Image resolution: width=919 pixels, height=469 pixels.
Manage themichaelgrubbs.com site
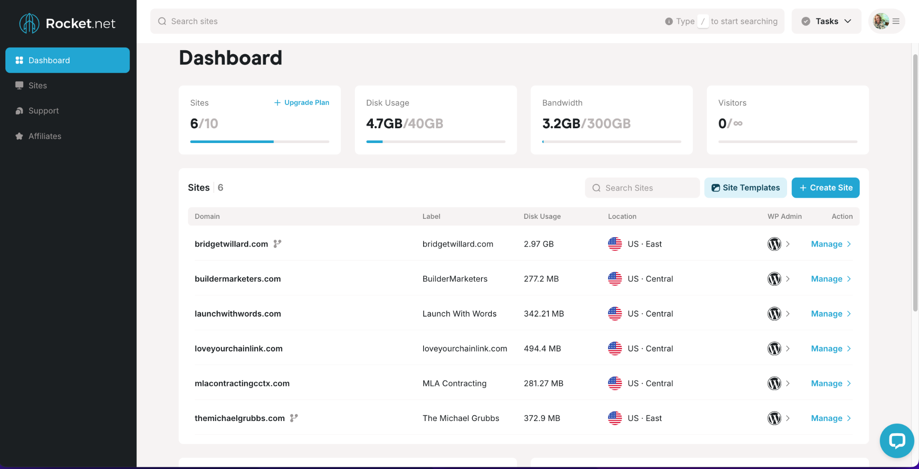pos(831,418)
